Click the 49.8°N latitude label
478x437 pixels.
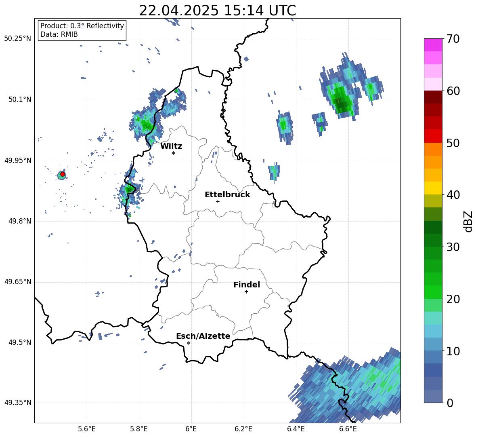(20, 221)
